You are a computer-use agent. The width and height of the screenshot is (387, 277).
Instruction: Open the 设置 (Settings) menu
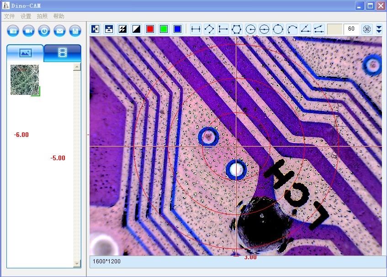tap(26, 16)
